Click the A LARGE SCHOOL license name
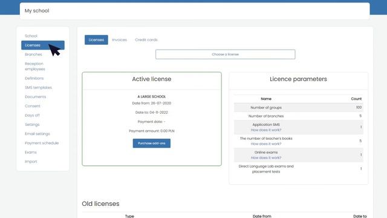The width and height of the screenshot is (387, 218). [x=152, y=97]
